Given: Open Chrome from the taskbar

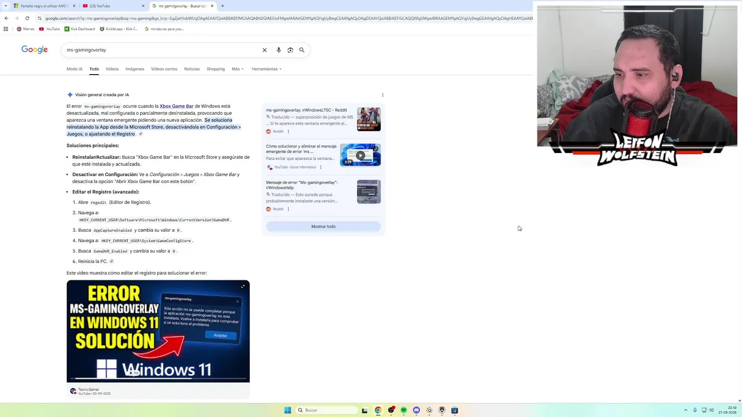Looking at the screenshot, I should 378,410.
